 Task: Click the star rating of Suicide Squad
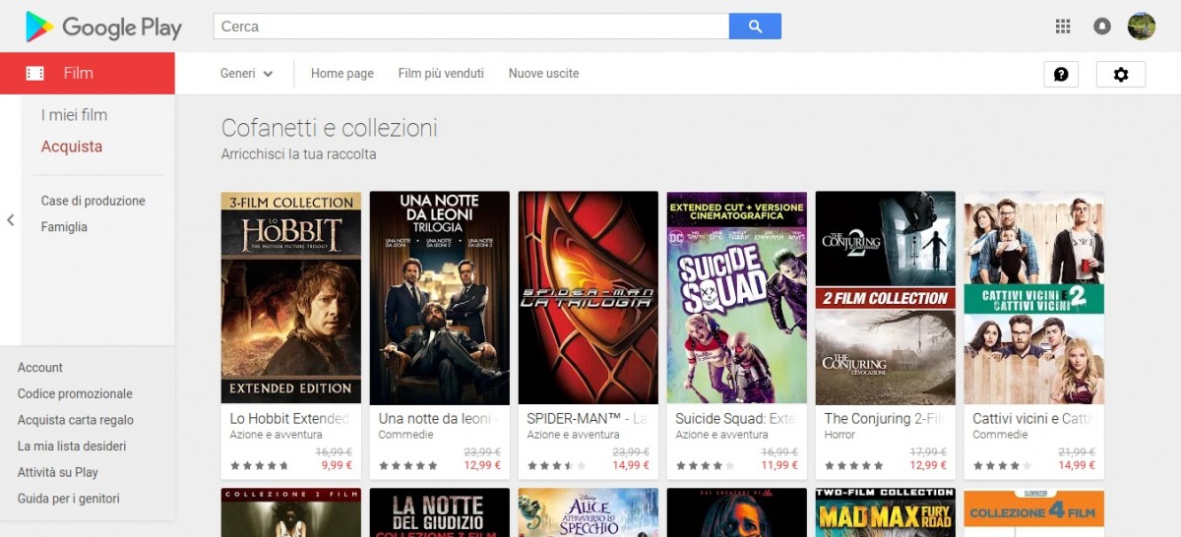tap(705, 465)
